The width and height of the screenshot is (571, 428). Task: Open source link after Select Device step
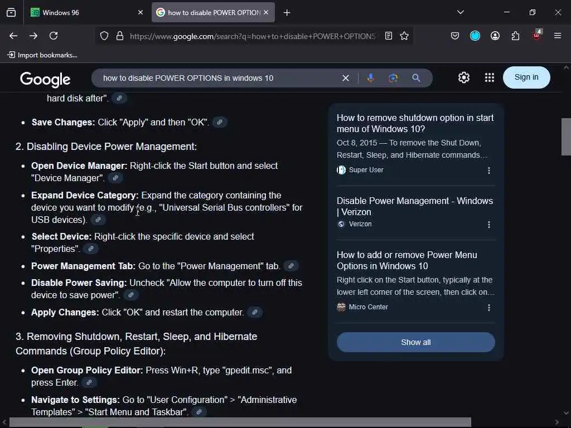[91, 249]
